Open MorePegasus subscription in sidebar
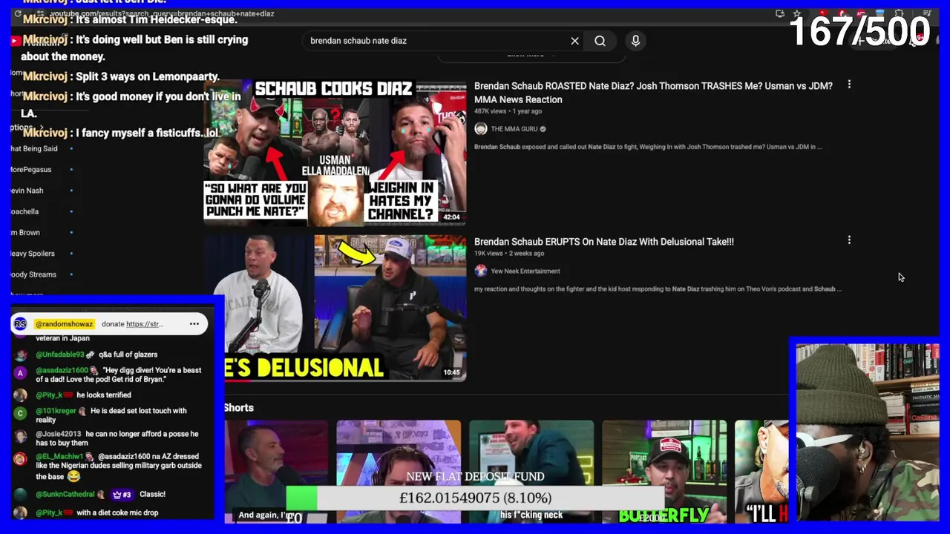 pos(31,169)
